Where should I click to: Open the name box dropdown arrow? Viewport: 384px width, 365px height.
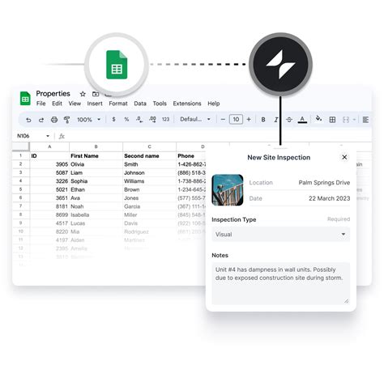(48, 136)
